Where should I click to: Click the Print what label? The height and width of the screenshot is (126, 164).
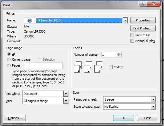pos(12,94)
